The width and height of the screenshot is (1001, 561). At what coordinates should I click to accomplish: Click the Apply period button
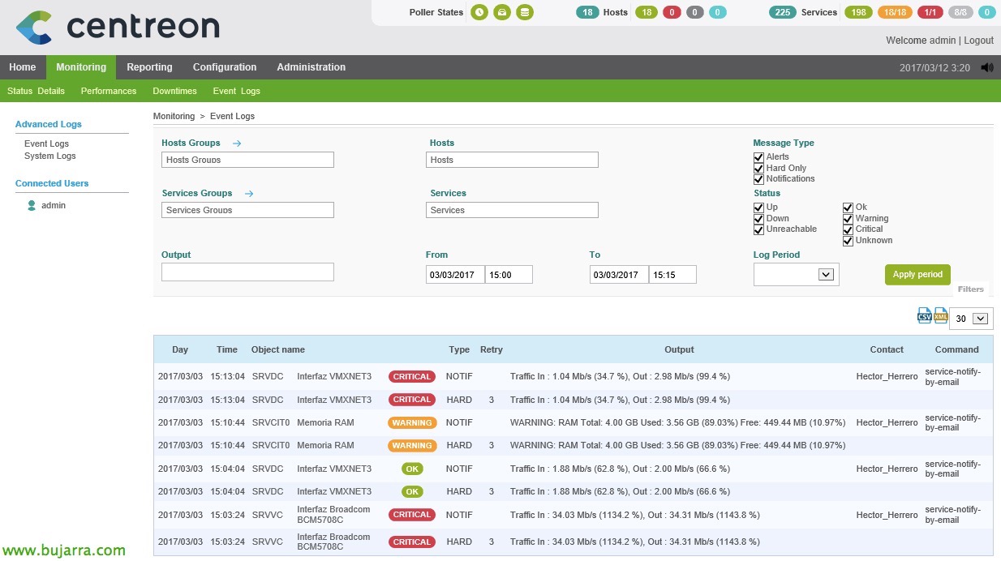click(917, 275)
